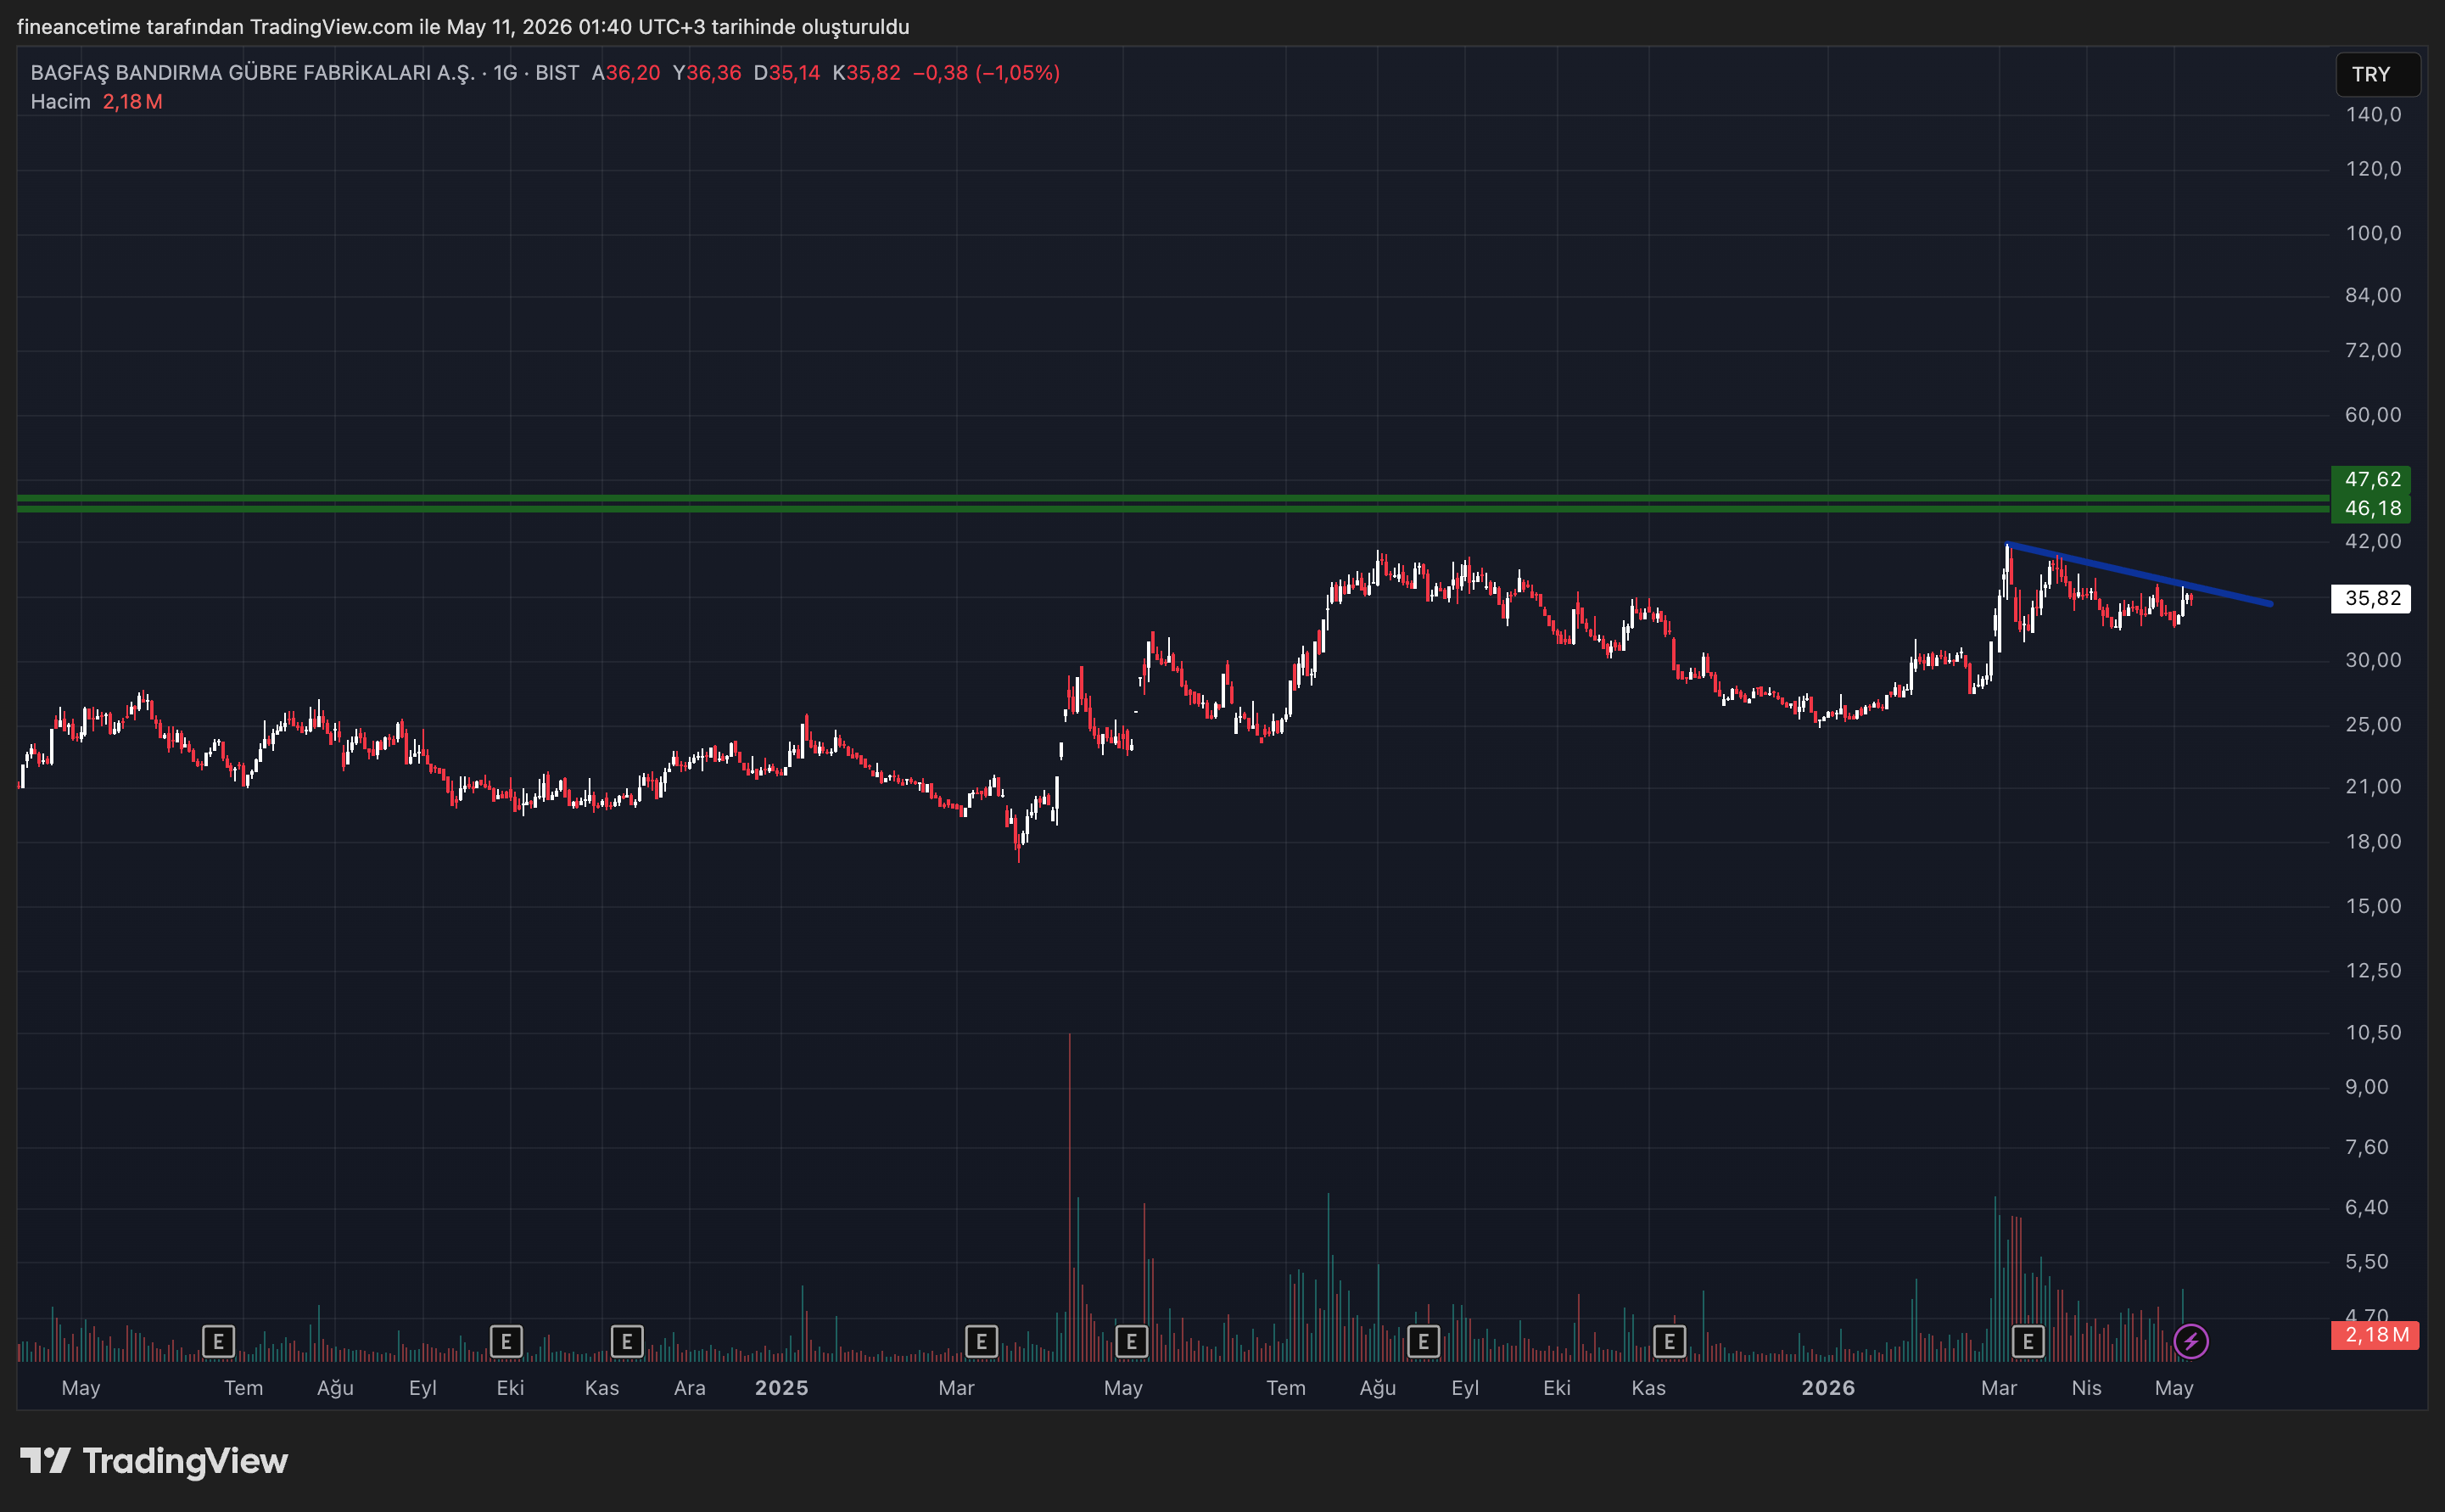
Task: Select the blue descending trendline
Action: click(x=2139, y=575)
